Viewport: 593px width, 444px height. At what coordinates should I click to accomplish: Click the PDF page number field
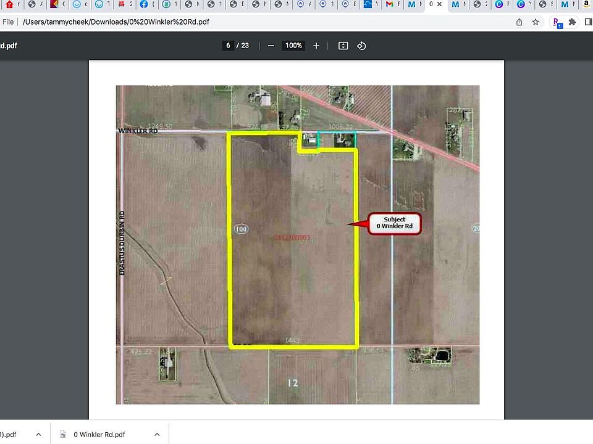click(229, 46)
